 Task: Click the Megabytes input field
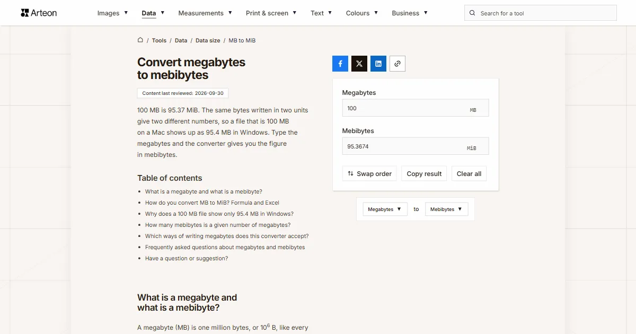pos(416,108)
